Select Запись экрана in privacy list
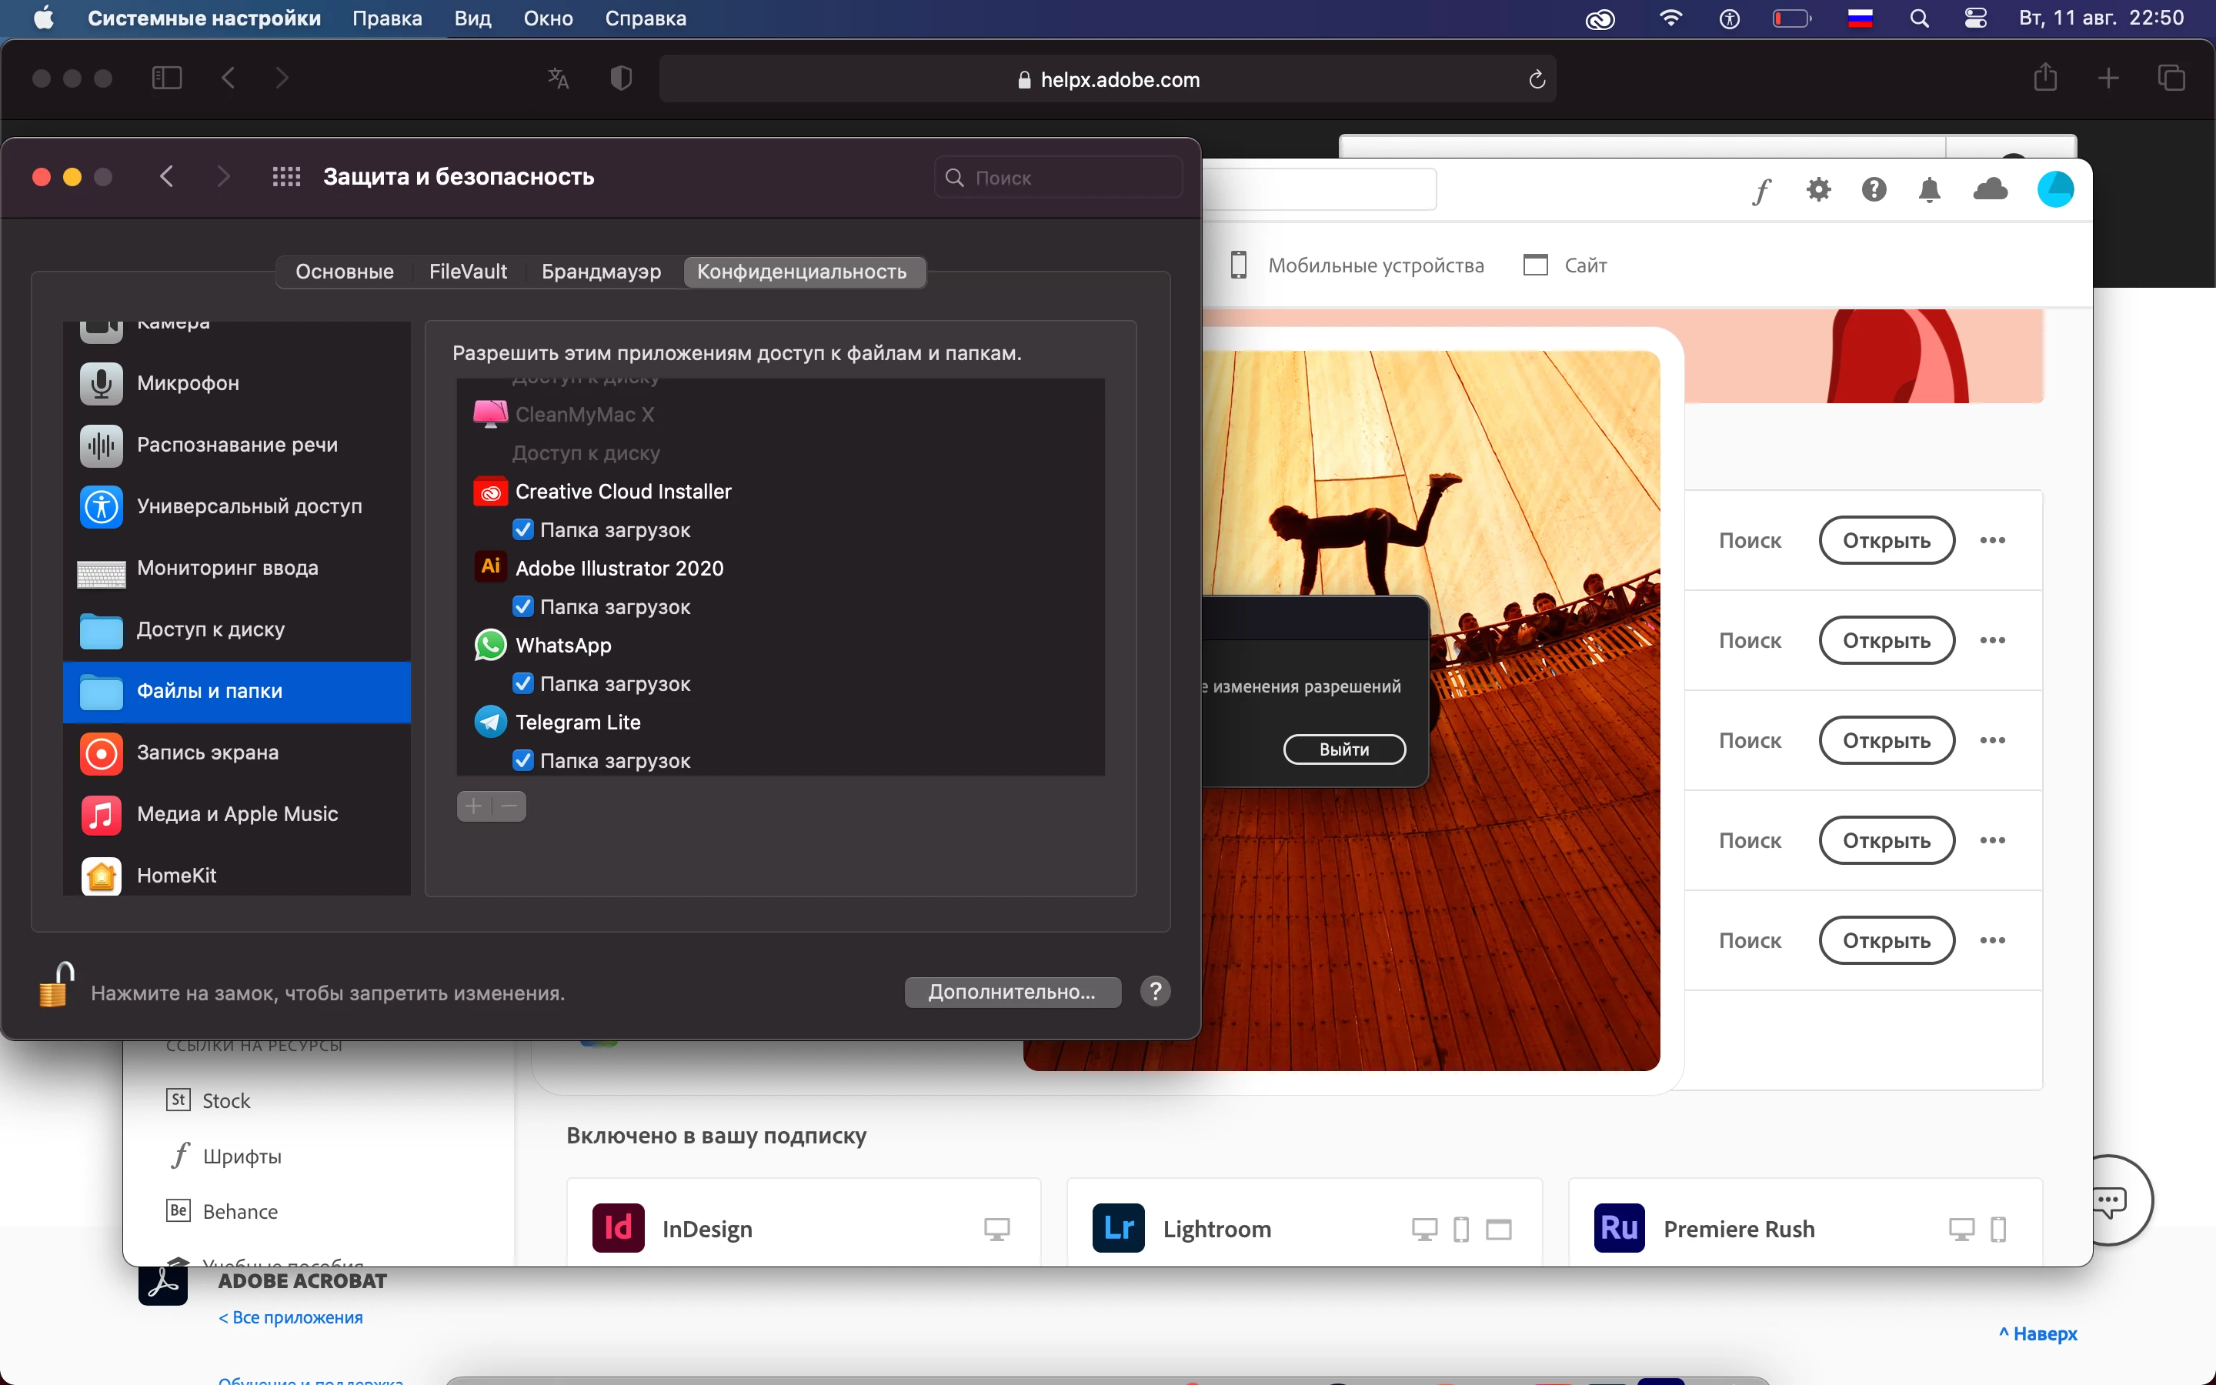Screen dimensions: 2216x1385 (x=207, y=753)
